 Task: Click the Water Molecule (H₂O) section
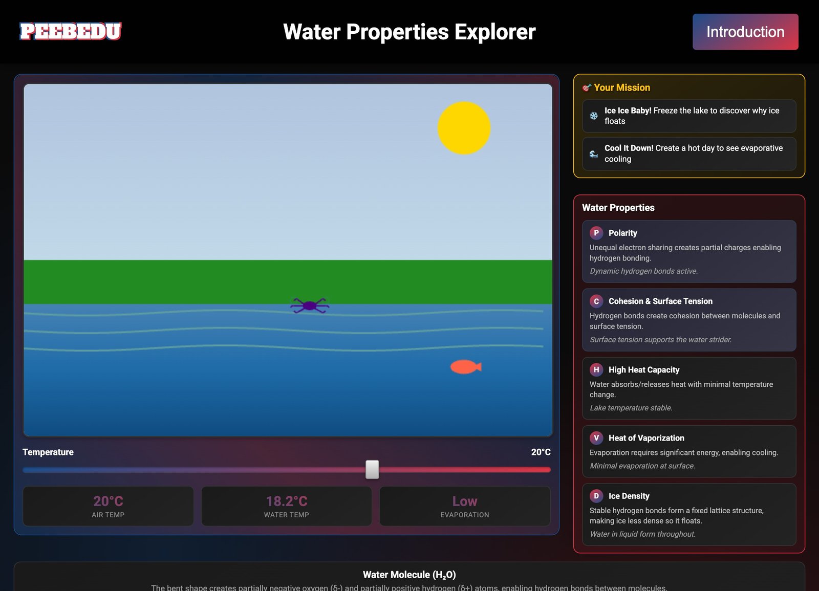(409, 575)
